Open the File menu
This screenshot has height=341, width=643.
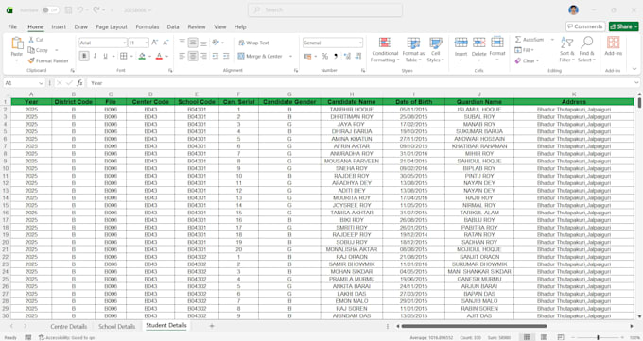12,26
